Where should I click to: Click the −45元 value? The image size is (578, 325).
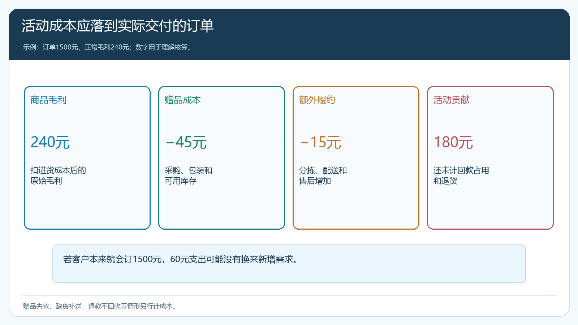186,142
